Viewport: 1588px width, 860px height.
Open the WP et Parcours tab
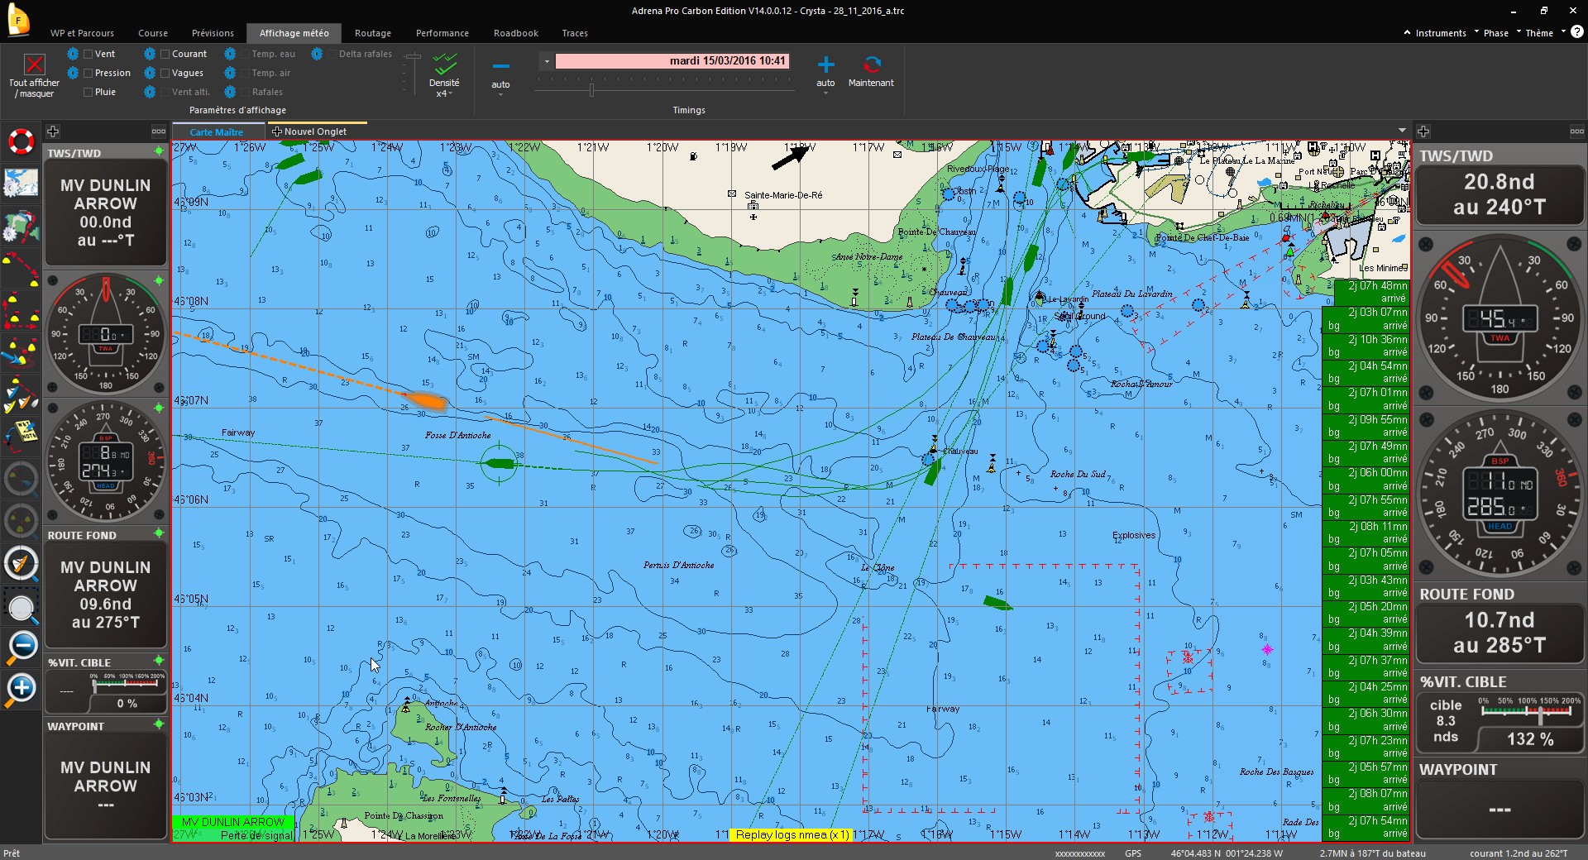(x=82, y=33)
